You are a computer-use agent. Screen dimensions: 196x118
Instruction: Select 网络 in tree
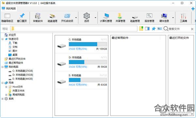tap(11, 83)
